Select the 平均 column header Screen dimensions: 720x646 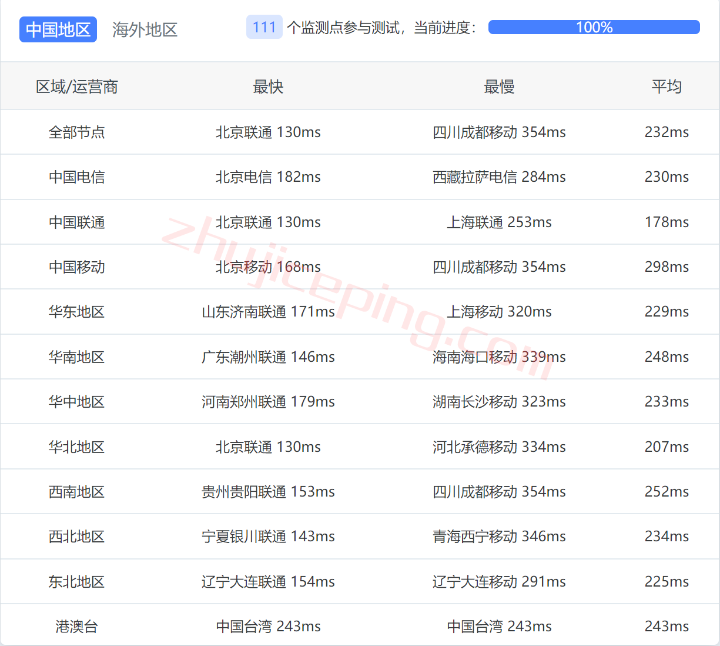(667, 87)
